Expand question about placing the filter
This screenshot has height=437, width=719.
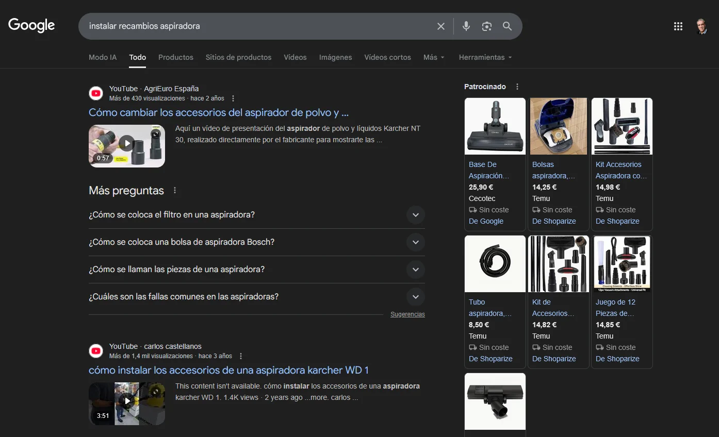click(x=415, y=215)
